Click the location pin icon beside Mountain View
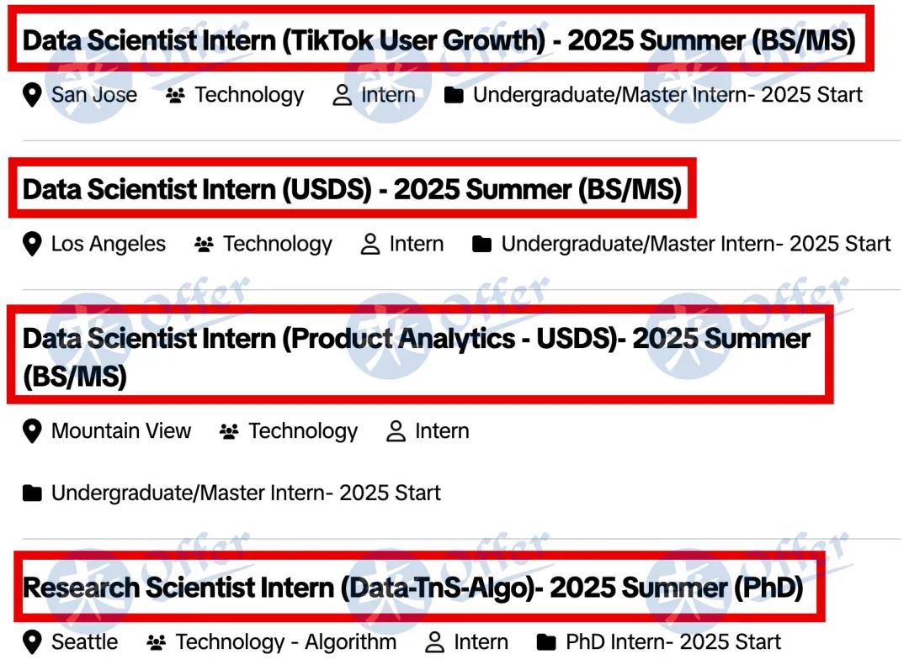 pos(32,431)
